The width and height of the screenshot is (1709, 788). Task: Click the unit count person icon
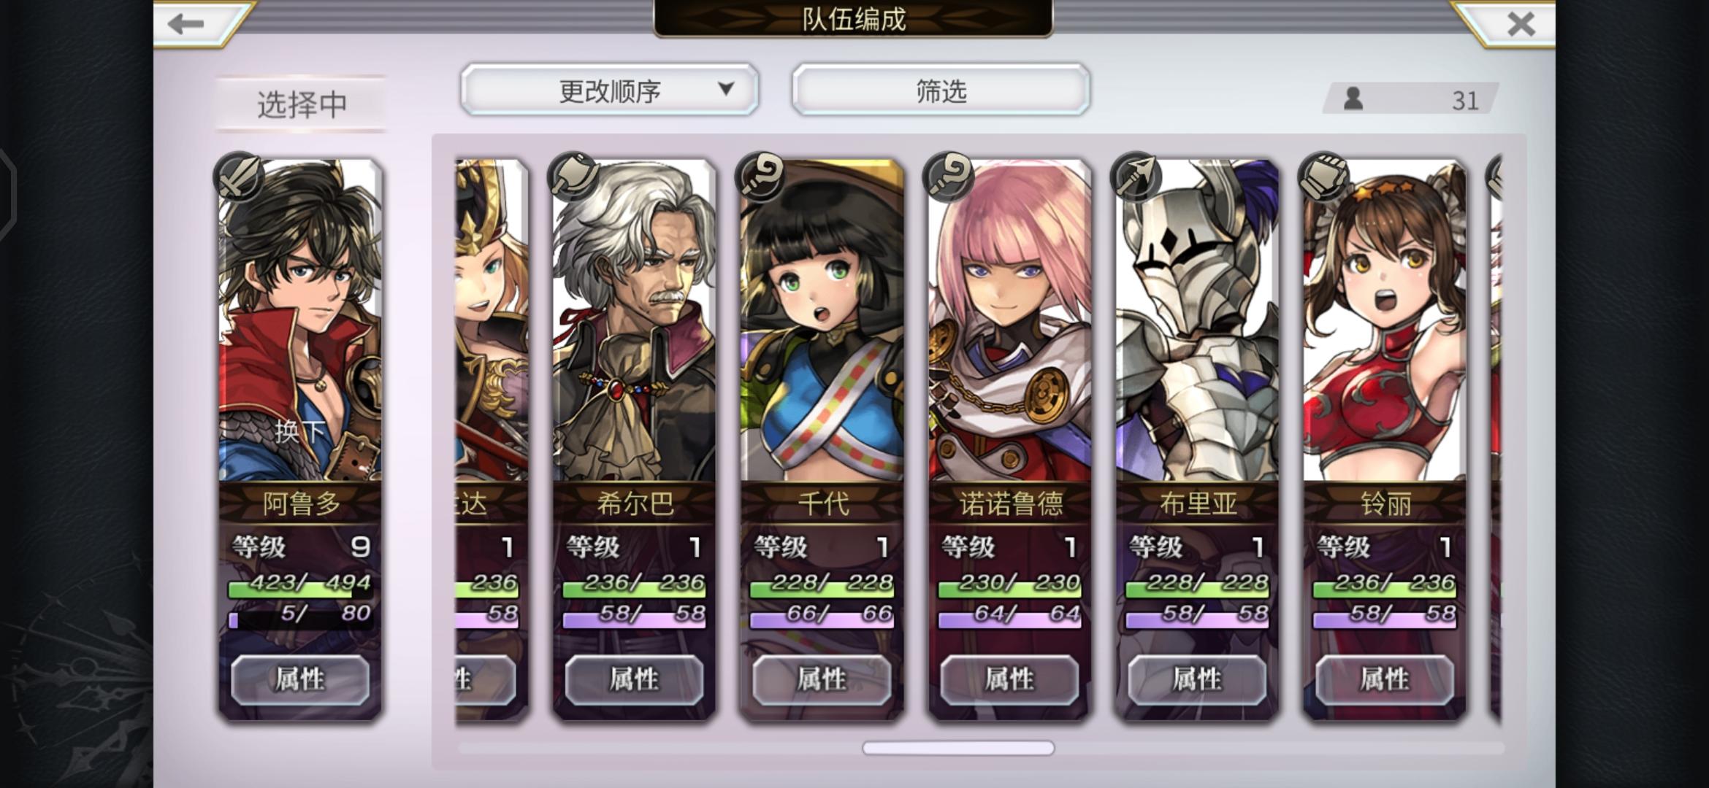click(x=1353, y=98)
